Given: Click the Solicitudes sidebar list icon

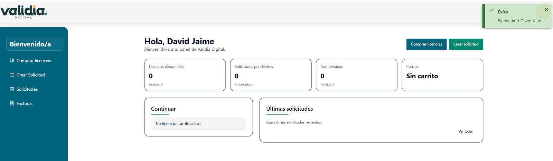Looking at the screenshot, I should [x=12, y=89].
